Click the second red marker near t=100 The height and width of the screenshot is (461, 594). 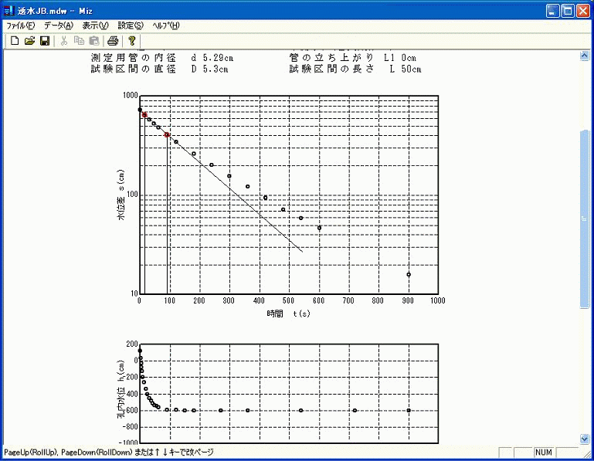click(x=167, y=134)
